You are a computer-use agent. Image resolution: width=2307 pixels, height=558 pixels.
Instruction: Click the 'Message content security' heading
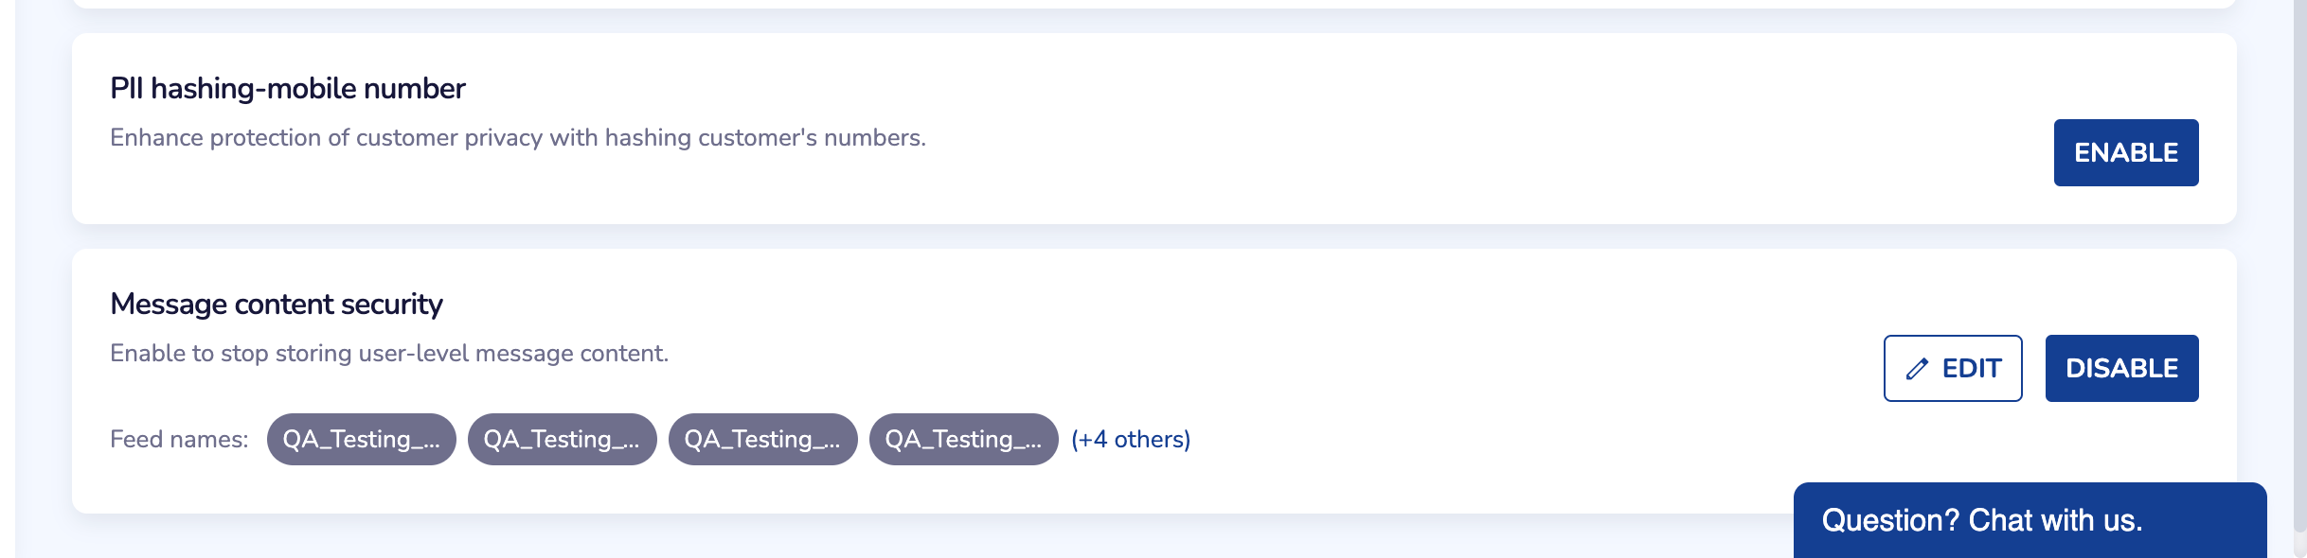click(x=276, y=305)
